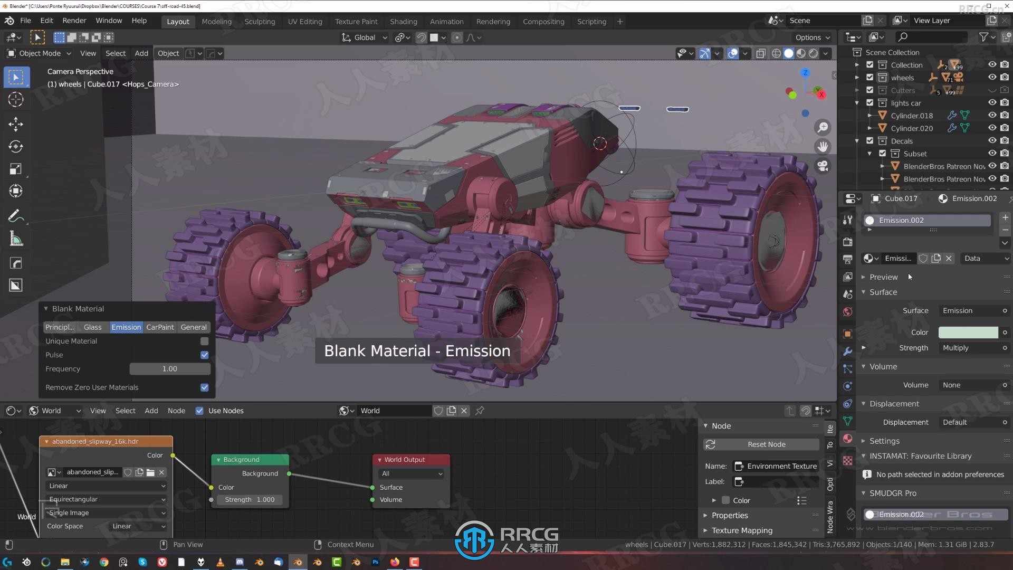Select the CarPaint material tab
The width and height of the screenshot is (1013, 570).
pyautogui.click(x=160, y=327)
